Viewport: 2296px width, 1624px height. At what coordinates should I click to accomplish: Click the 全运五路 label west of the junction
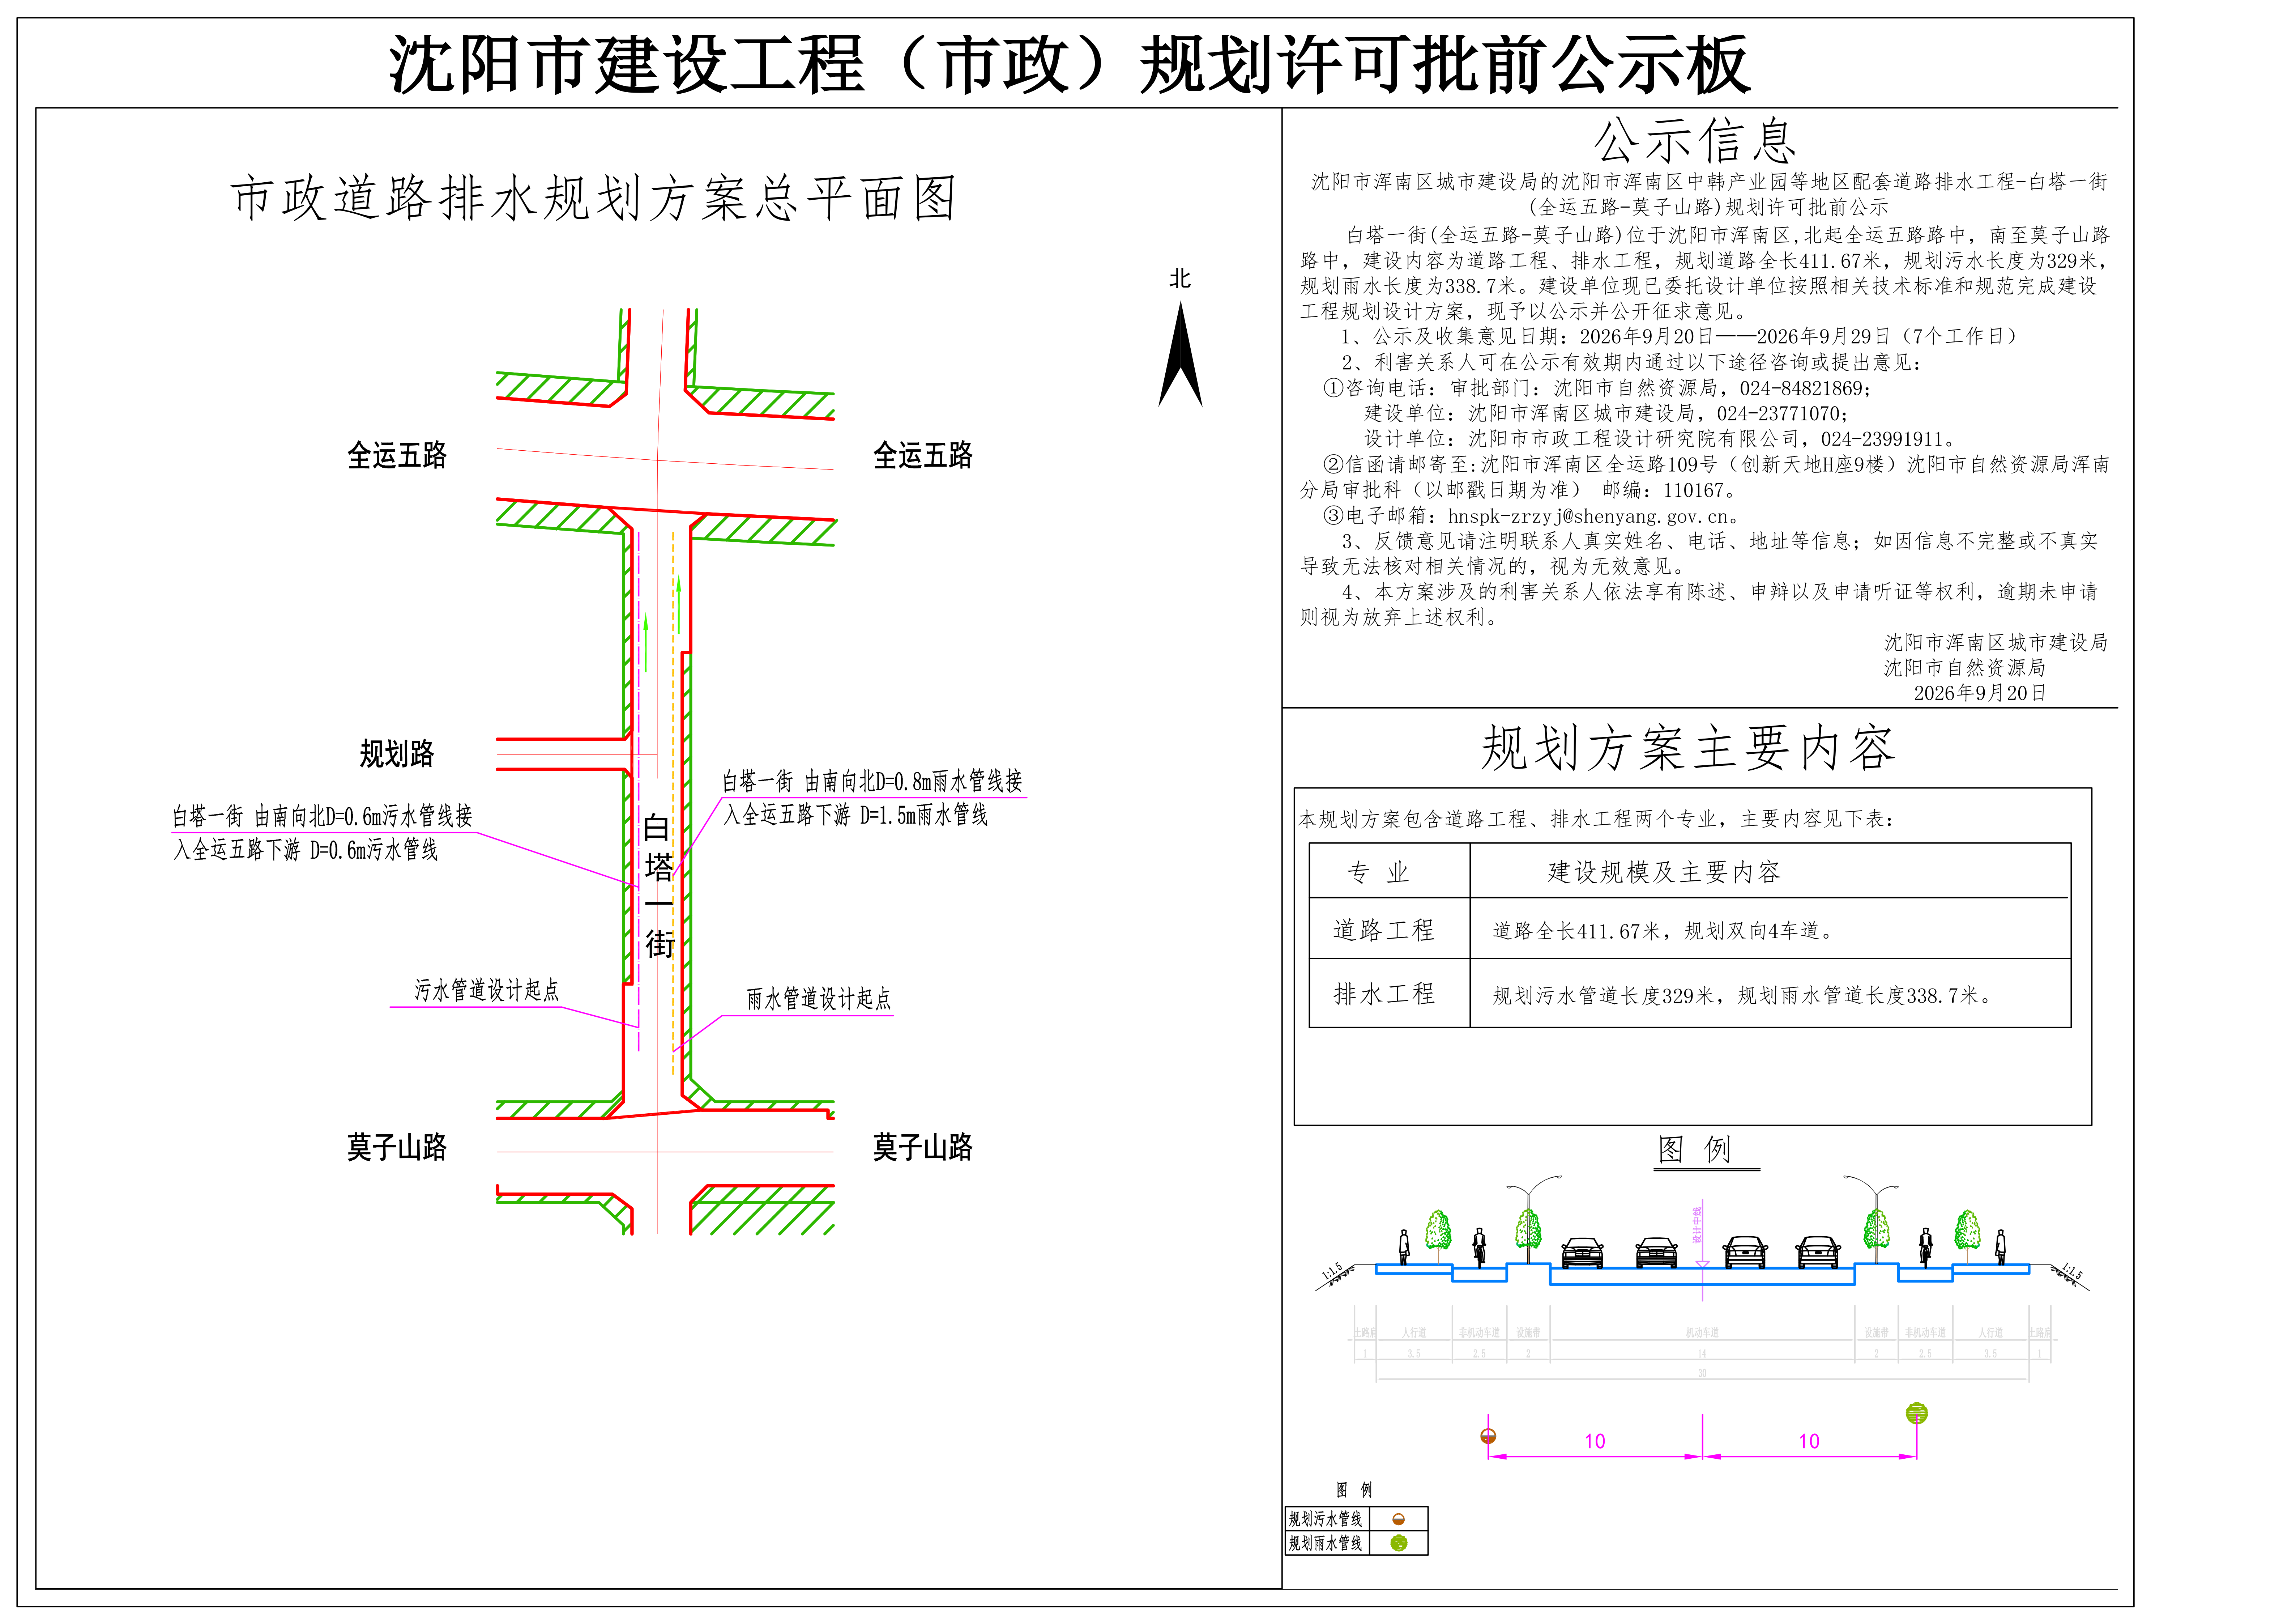397,455
